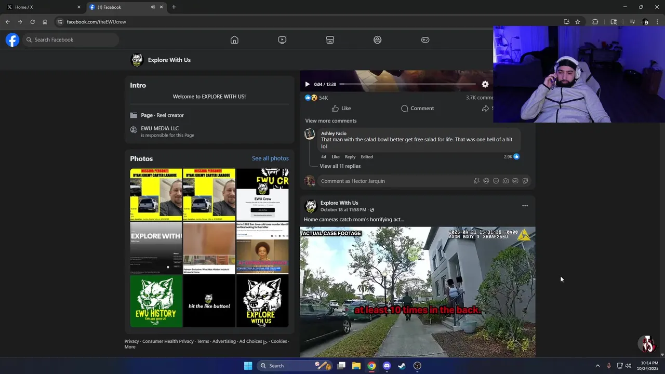The width and height of the screenshot is (665, 374).
Task: Open AI comment suggestion star icon
Action: pos(476,181)
